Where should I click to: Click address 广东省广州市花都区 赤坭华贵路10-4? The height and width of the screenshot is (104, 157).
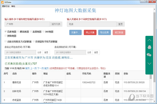point(53,84)
